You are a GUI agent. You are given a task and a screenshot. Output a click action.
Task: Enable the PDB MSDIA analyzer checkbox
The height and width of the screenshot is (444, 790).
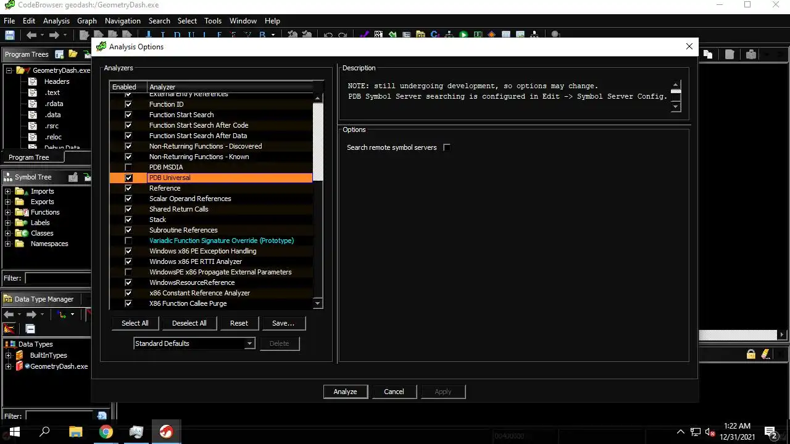pos(128,167)
